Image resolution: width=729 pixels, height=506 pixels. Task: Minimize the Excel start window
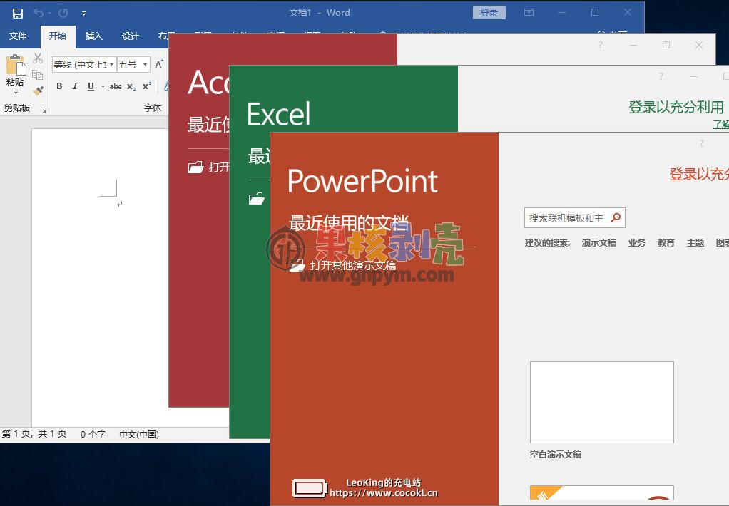coord(693,76)
